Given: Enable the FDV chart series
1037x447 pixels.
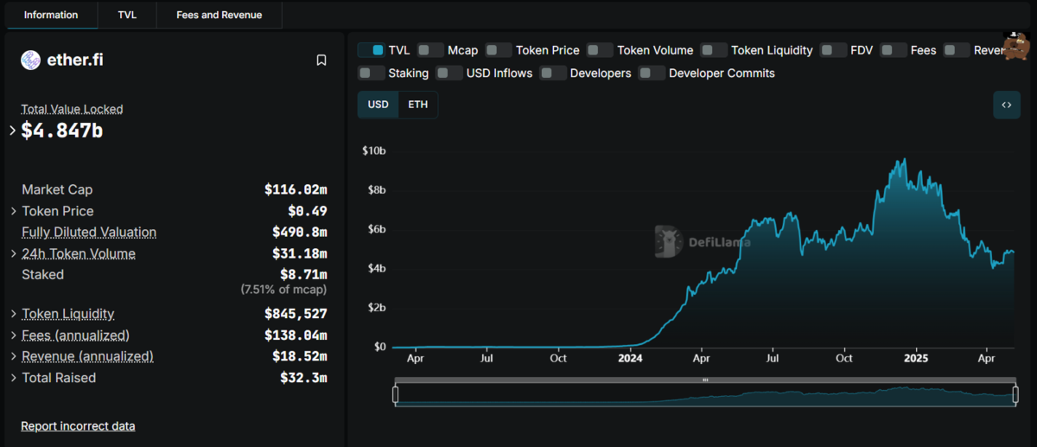Looking at the screenshot, I should coord(833,50).
